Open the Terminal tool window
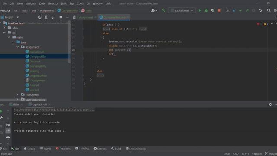The width and height of the screenshot is (277, 156). point(82,149)
